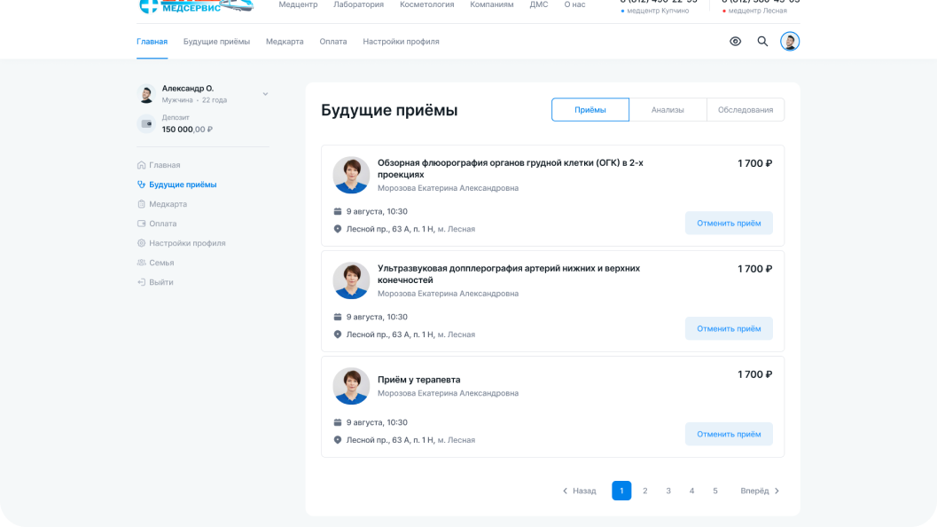
Task: Cancel the допплерография appointment
Action: [729, 328]
